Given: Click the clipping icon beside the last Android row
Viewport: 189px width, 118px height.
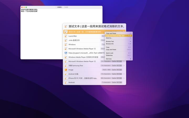Looking at the screenshot, I should coord(66,82).
